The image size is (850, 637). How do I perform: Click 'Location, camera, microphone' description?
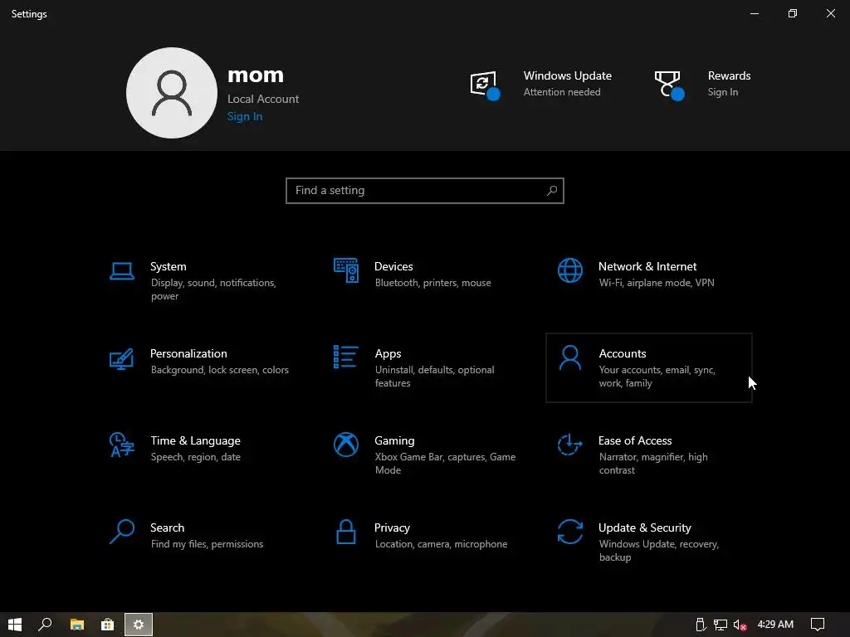pos(441,544)
